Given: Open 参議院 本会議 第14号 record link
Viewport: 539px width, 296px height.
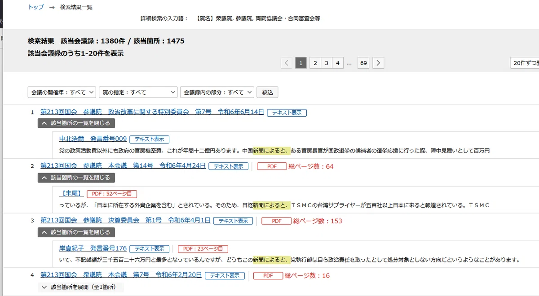Looking at the screenshot, I should (123, 166).
